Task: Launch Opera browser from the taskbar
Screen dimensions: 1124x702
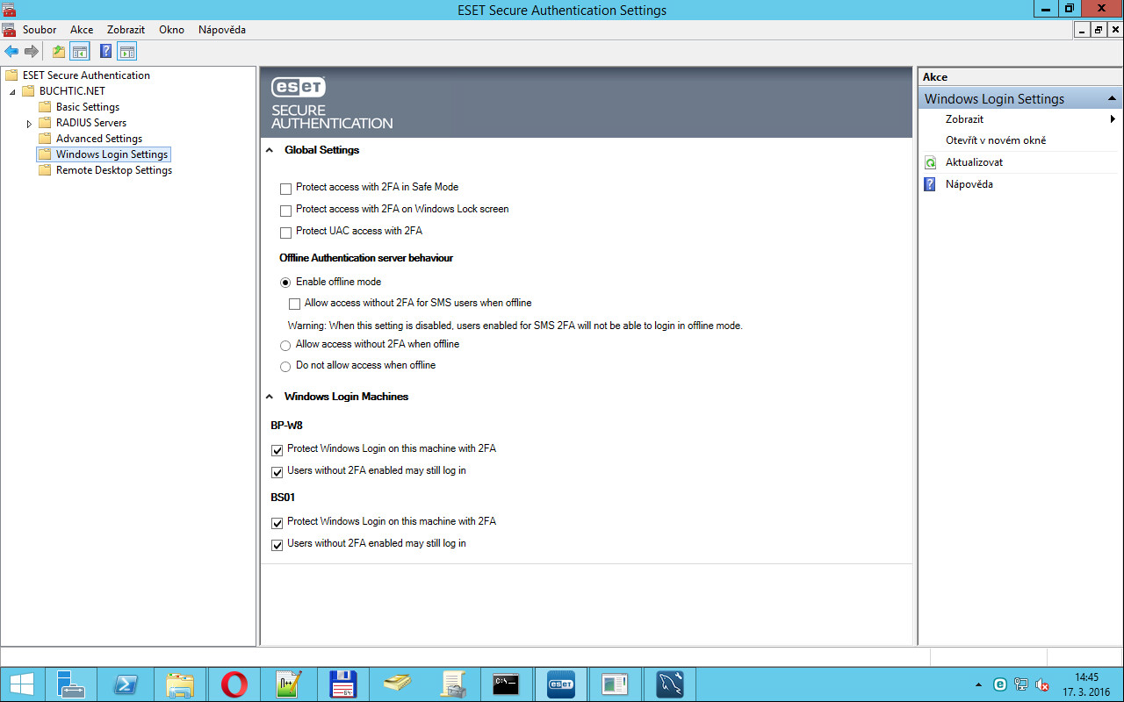Action: 234,684
